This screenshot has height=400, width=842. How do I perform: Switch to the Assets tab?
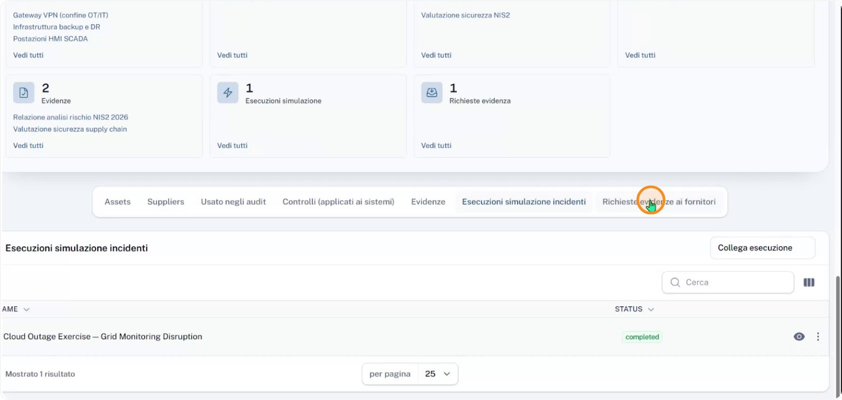[x=117, y=202]
